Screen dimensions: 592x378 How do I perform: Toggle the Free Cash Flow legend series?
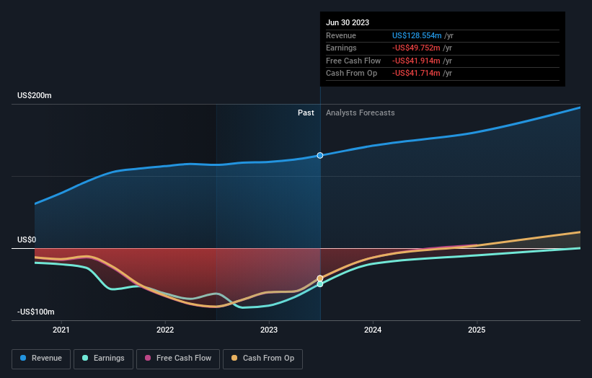(178, 359)
